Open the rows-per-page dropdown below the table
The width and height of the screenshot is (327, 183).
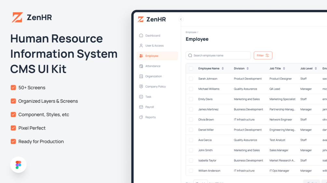pyautogui.click(x=200, y=182)
